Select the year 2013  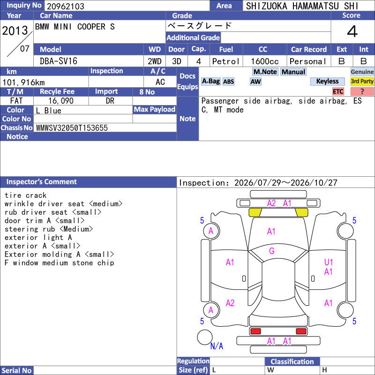(x=15, y=30)
